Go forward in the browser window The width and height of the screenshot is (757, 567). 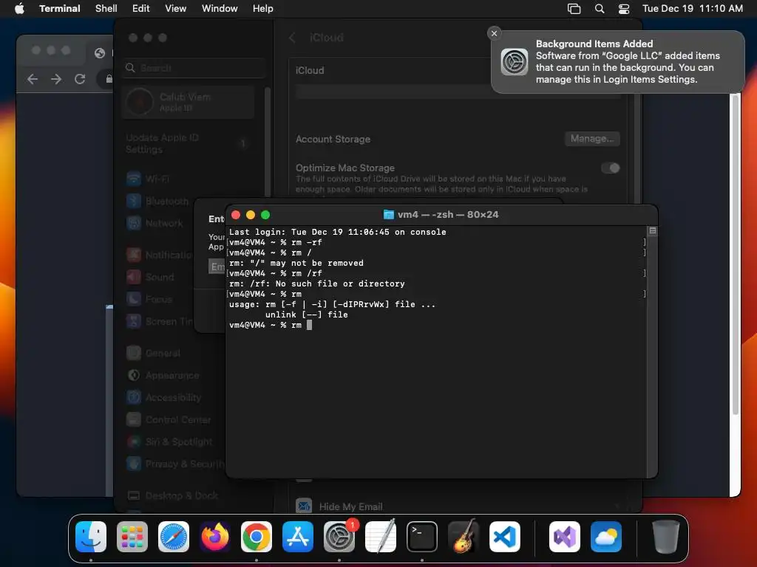click(x=56, y=79)
